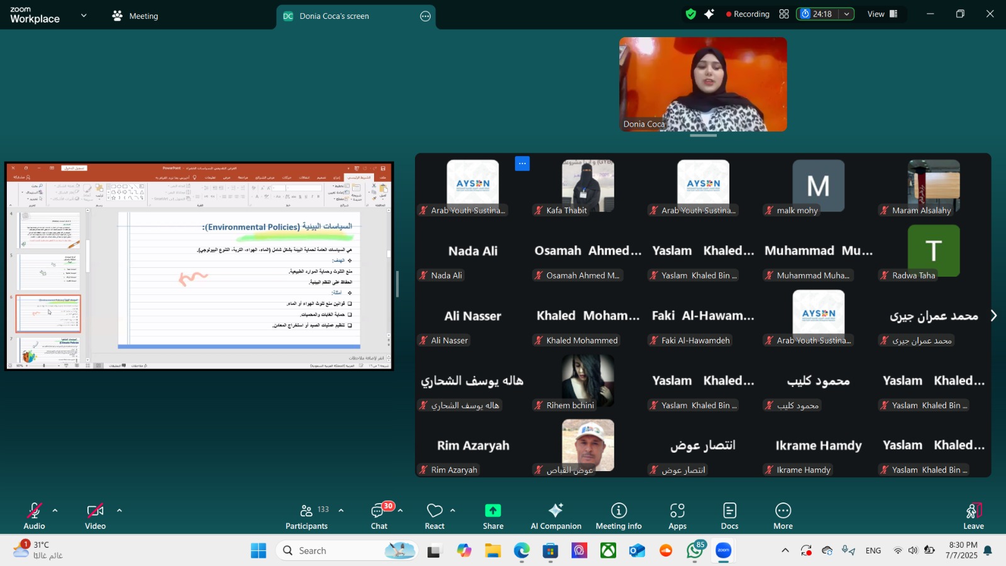Open Meeting info
This screenshot has height=566, width=1006.
[619, 516]
